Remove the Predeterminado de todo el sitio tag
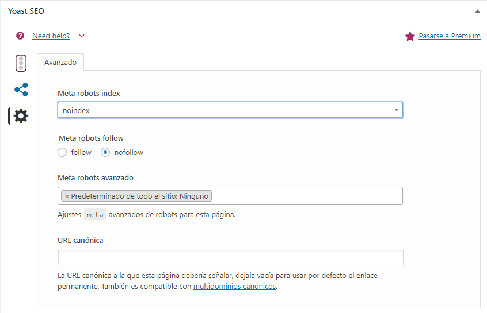Viewport: 487px width, 313px height. pos(67,196)
